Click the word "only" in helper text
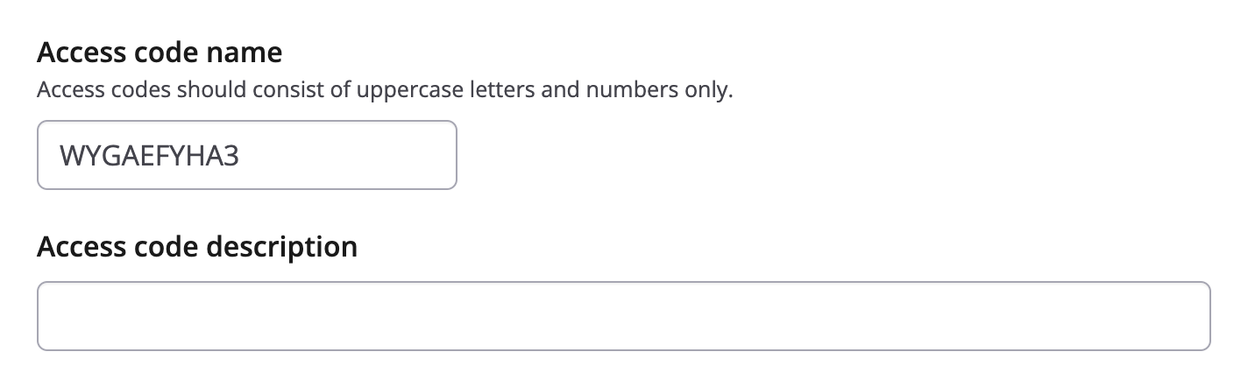The width and height of the screenshot is (1234, 373). pyautogui.click(x=712, y=90)
